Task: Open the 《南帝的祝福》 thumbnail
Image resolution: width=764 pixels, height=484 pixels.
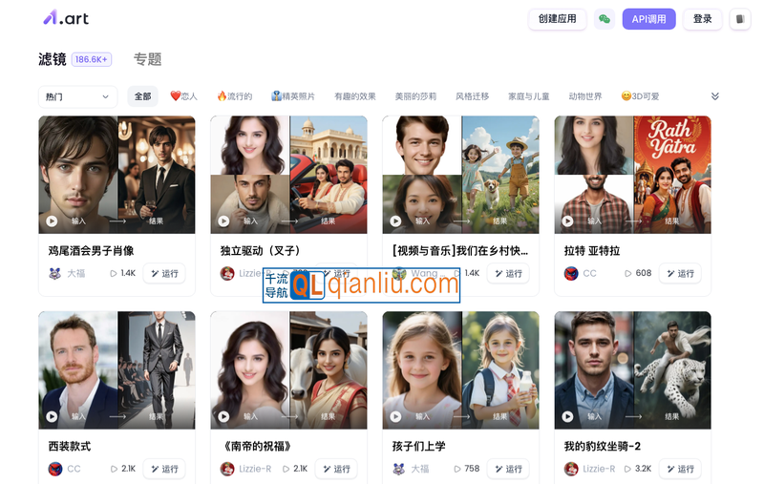Action: point(289,370)
